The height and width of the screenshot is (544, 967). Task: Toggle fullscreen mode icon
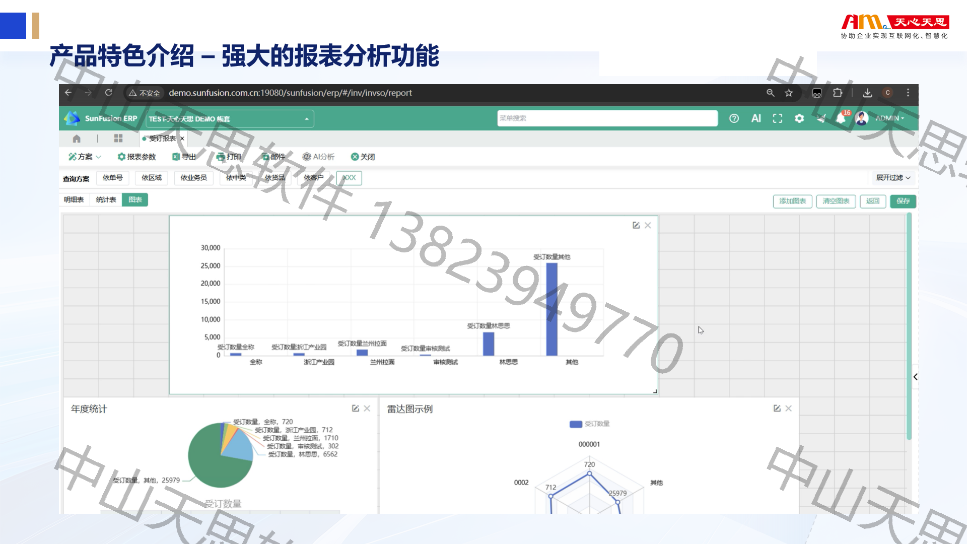coord(778,118)
